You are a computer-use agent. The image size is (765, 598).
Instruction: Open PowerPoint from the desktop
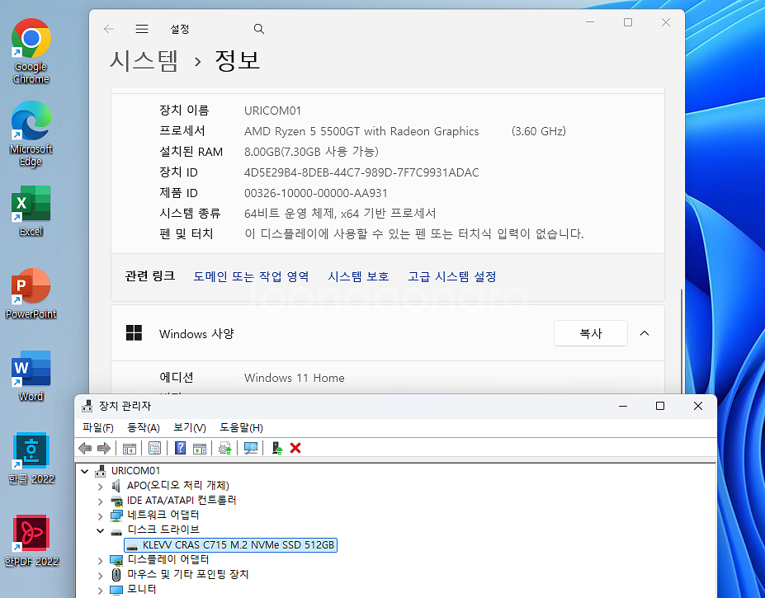[31, 285]
